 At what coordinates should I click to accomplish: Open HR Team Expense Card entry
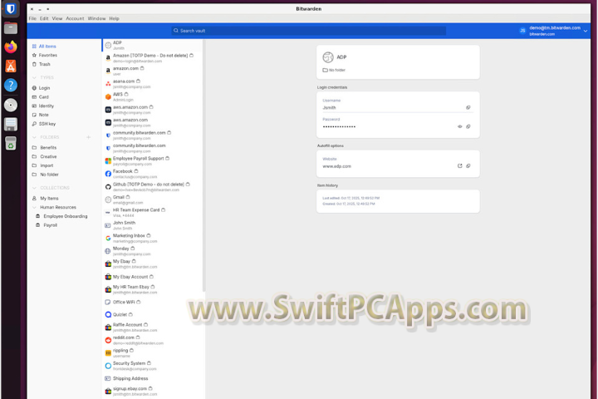click(153, 212)
